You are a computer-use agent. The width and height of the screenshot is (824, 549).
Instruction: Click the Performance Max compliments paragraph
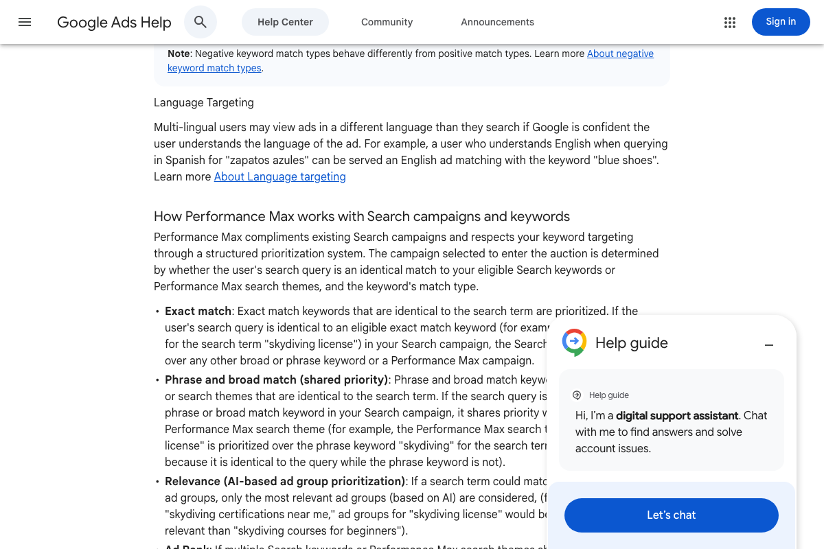pos(407,261)
